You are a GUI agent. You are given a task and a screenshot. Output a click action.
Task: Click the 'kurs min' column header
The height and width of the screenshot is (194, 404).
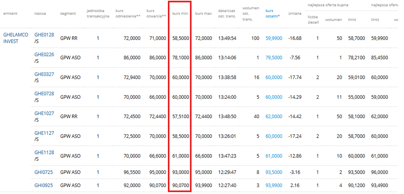(x=180, y=13)
